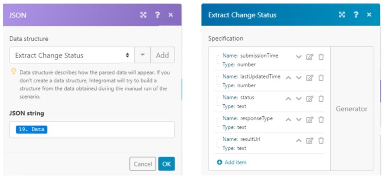Viewport: 384px width, 179px height.
Task: Select the 'JSON string' label
Action: (27, 113)
